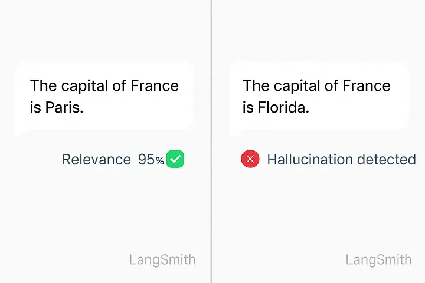Open the 'Hallucination detected' warning text
This screenshot has height=283, width=425.
[x=342, y=159]
